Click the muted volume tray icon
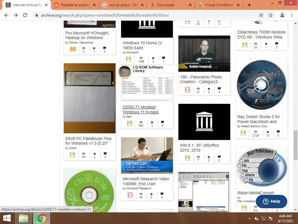The height and width of the screenshot is (224, 298). point(256,218)
